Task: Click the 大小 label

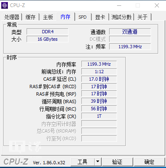Action: (x=17, y=40)
